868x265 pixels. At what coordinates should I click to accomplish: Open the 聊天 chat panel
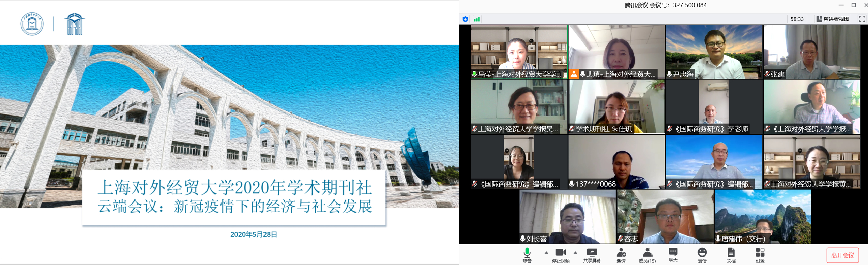673,255
